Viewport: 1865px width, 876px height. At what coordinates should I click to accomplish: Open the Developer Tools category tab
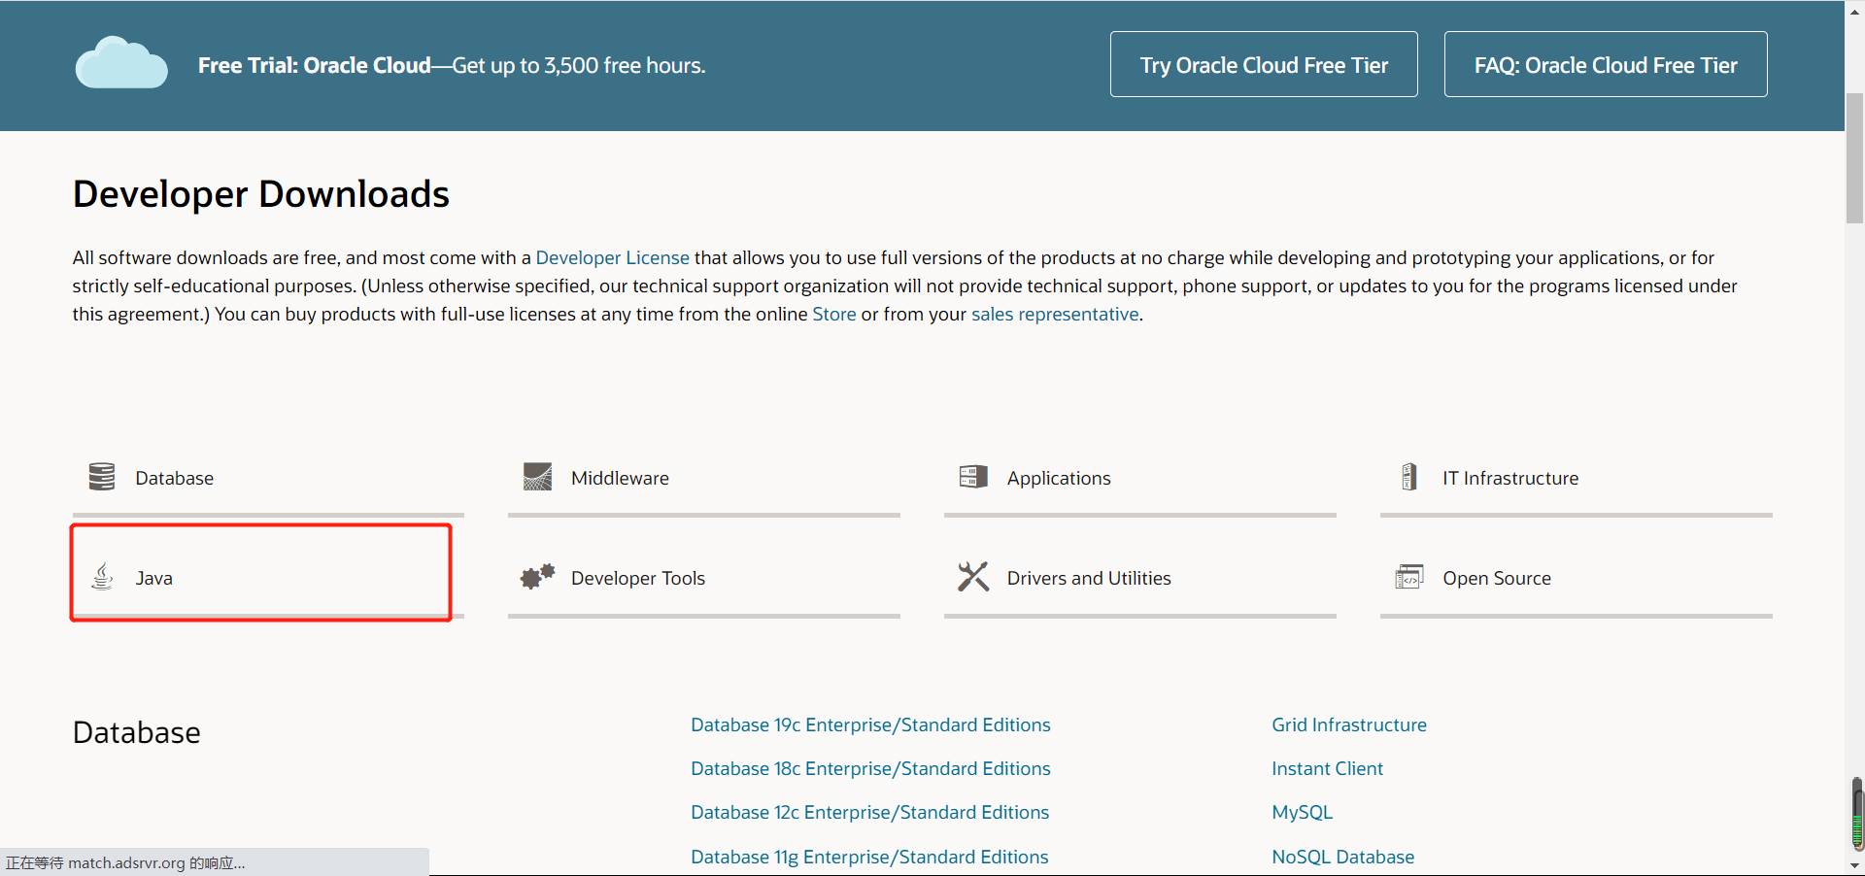[x=704, y=579]
